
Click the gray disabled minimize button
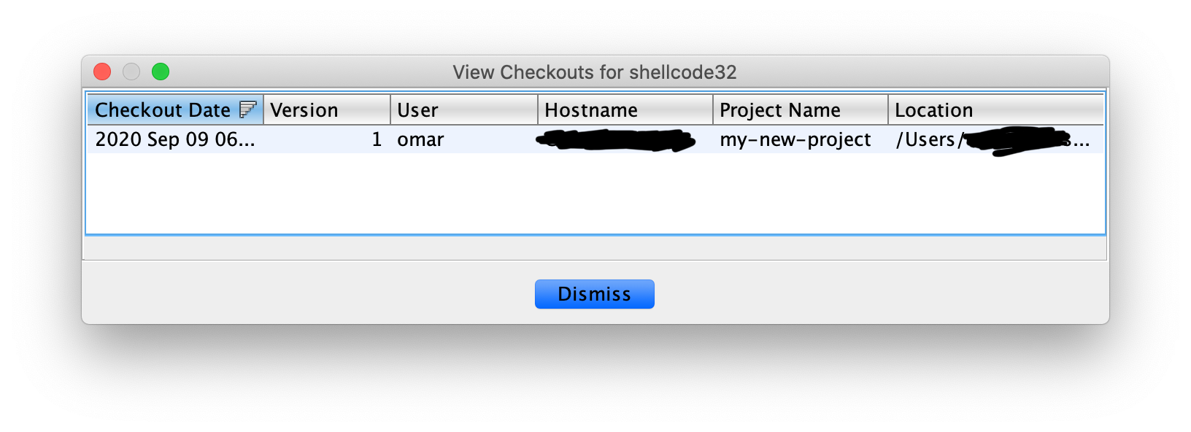tap(131, 72)
